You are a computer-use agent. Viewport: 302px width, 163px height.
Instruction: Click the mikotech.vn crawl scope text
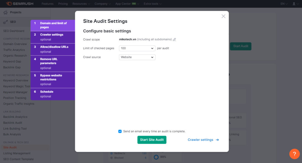point(127,39)
